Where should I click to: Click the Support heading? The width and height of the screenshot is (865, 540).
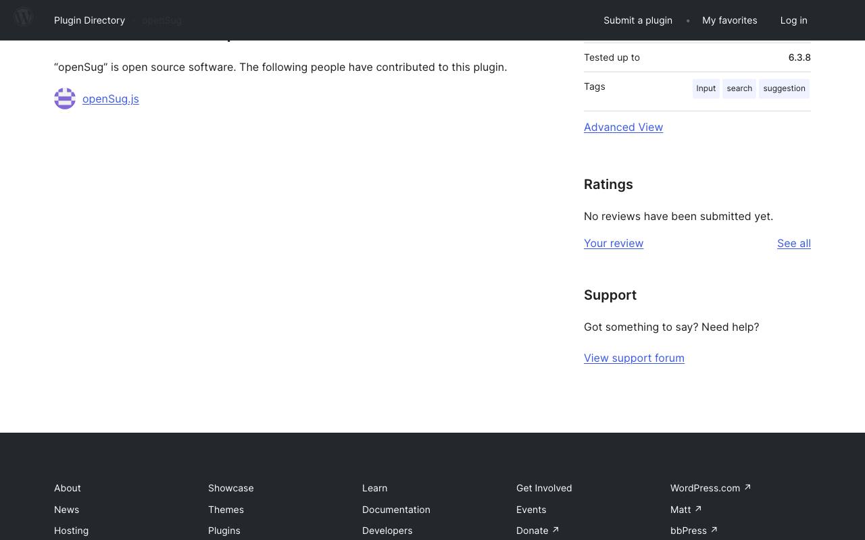pos(610,295)
